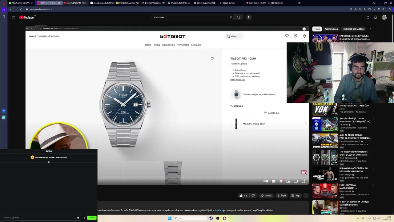
Task: Open options for Most Collected Watches video
Action: pyautogui.click(x=373, y=152)
